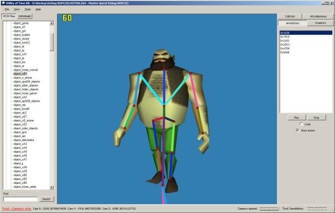The image size is (335, 213).
Task: Select object_horse_zelda in the tree
Action: point(25,187)
